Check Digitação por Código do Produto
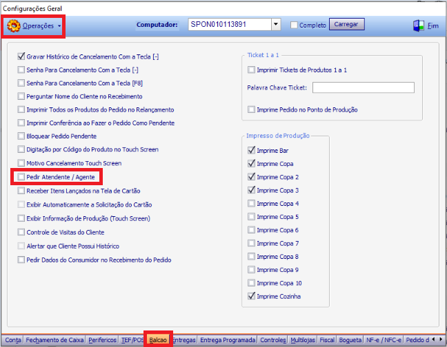The image size is (447, 347). tap(21, 149)
